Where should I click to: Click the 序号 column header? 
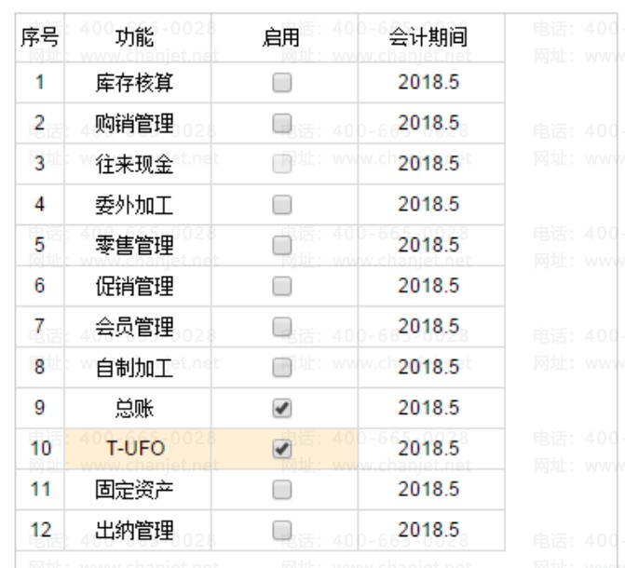(x=39, y=38)
